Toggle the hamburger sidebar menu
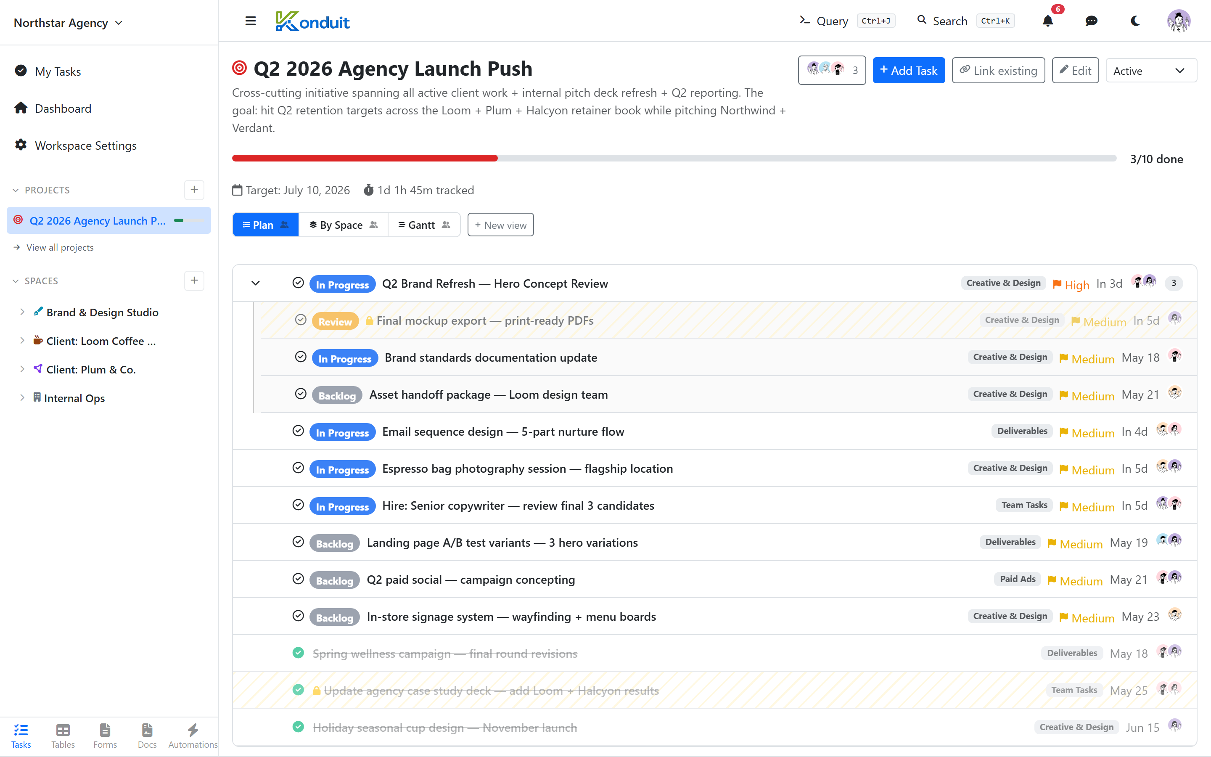Screen dimensions: 1211x757 [251, 21]
